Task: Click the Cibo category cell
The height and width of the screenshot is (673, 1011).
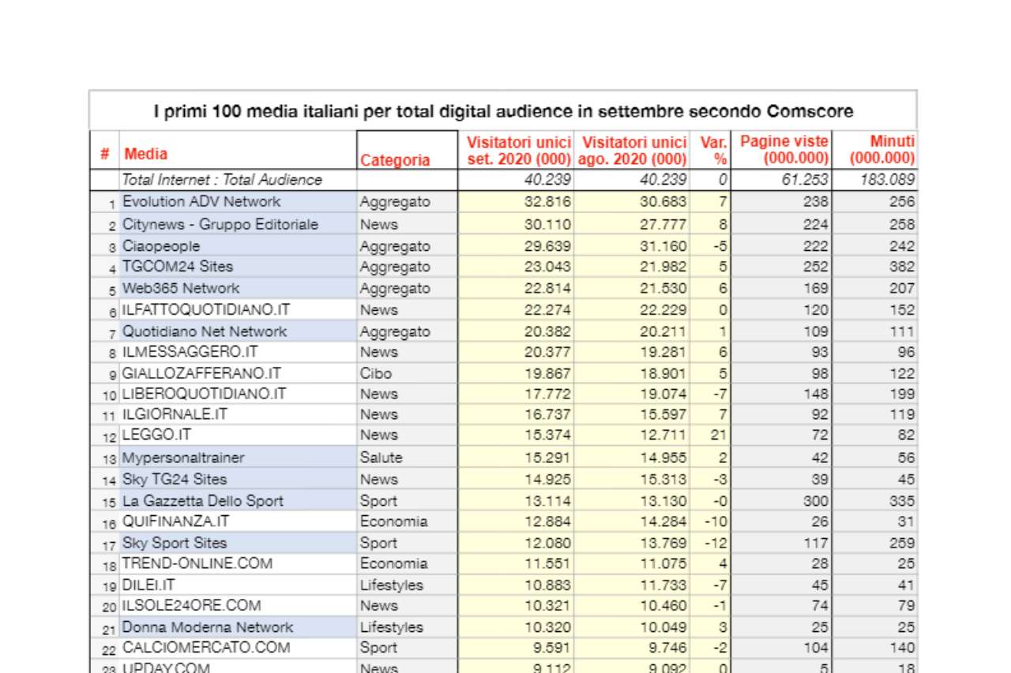Action: click(376, 373)
